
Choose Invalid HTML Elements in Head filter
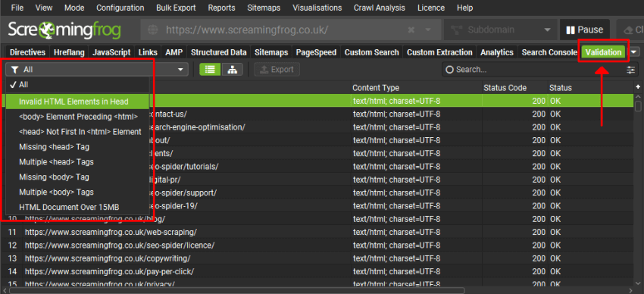77,102
